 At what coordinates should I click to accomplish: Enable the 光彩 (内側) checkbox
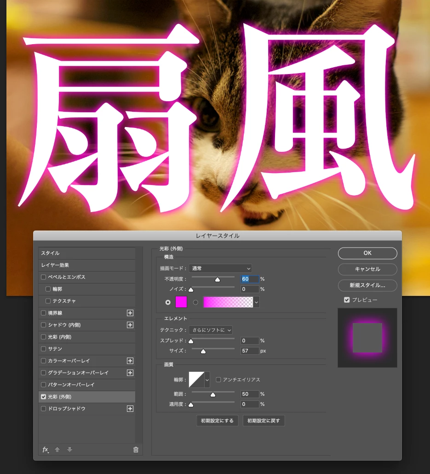(x=44, y=337)
